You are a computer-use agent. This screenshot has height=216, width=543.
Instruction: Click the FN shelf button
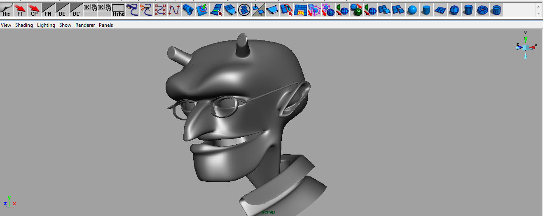(48, 9)
